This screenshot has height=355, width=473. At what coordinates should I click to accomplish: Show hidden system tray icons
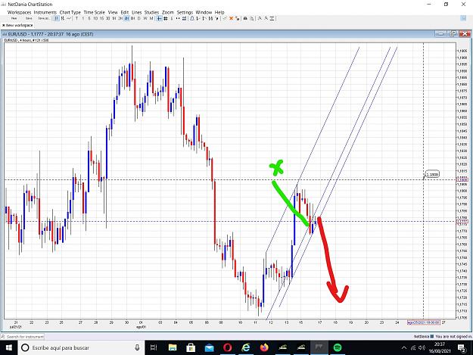coord(404,347)
